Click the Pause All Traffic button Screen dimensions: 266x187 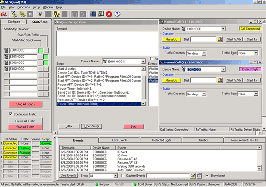26,121
